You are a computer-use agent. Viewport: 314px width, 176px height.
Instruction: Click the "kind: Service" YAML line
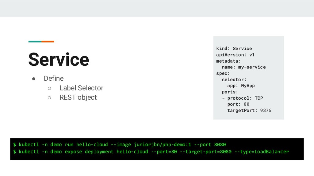coord(234,49)
